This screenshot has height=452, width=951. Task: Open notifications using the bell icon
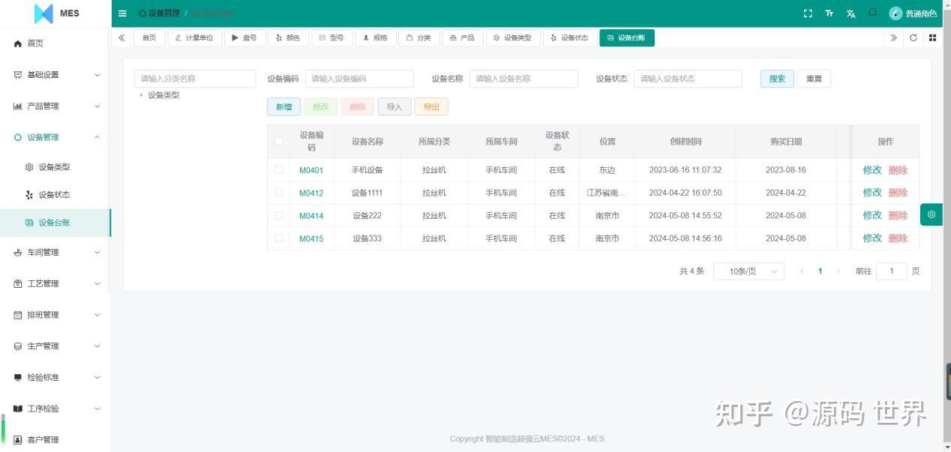pos(872,13)
